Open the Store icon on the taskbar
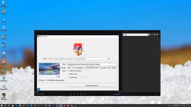Screen dimensions: 191x107 (13, 106)
